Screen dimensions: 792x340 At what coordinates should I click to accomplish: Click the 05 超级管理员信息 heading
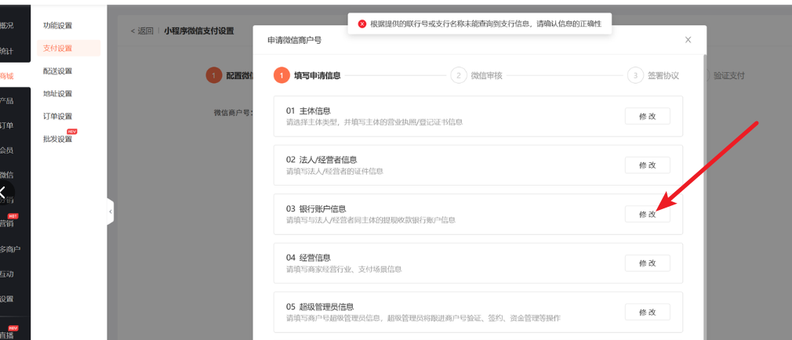coord(320,306)
